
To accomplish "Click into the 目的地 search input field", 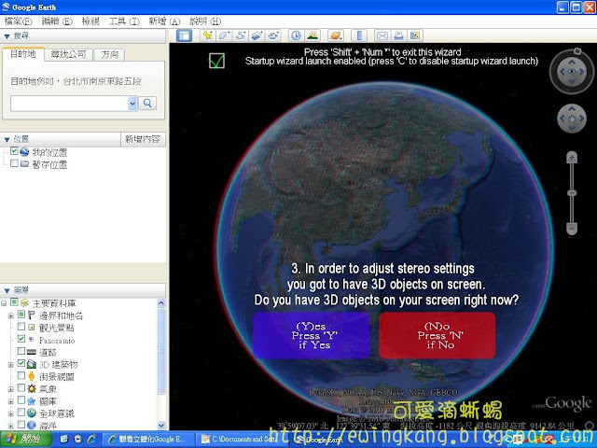I will click(69, 104).
